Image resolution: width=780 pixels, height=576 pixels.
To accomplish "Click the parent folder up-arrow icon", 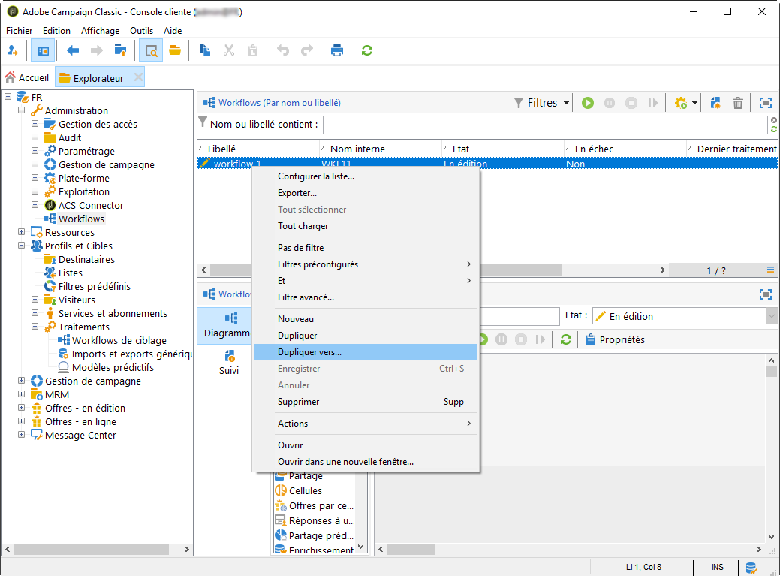I will (120, 50).
